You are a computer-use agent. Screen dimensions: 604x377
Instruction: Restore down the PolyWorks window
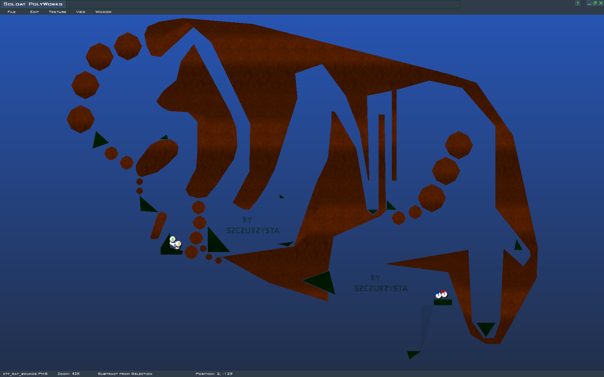[595, 3]
